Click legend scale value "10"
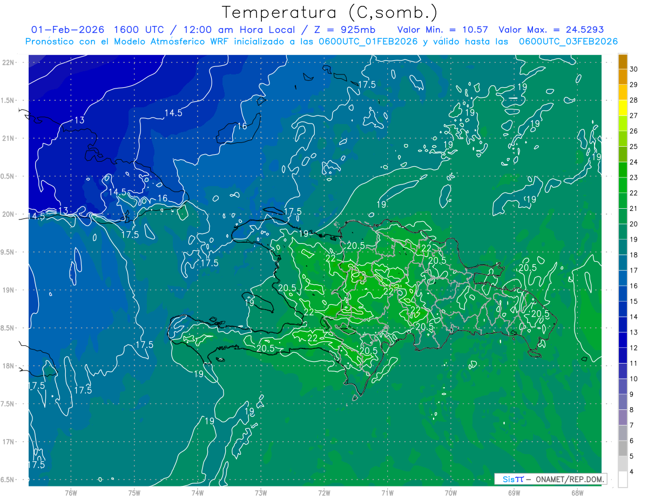The image size is (648, 500). point(634,379)
